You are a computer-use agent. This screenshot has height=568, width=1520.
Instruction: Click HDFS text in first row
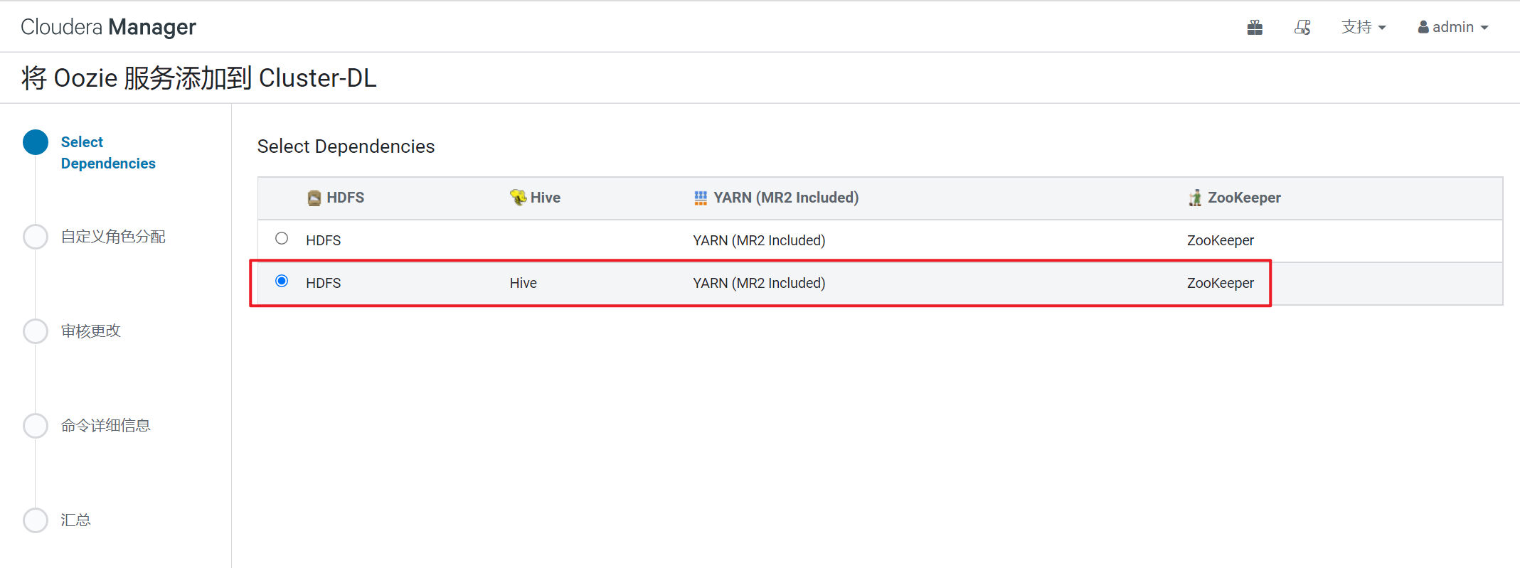coord(324,240)
